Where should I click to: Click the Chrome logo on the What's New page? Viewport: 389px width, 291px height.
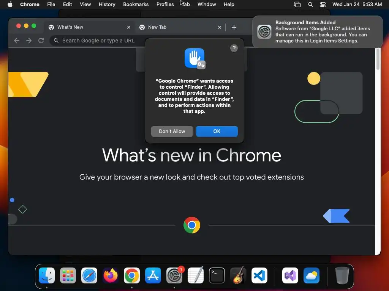tap(192, 225)
